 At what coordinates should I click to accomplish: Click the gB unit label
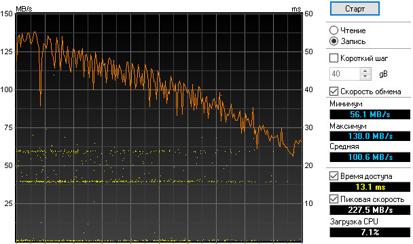pyautogui.click(x=383, y=74)
